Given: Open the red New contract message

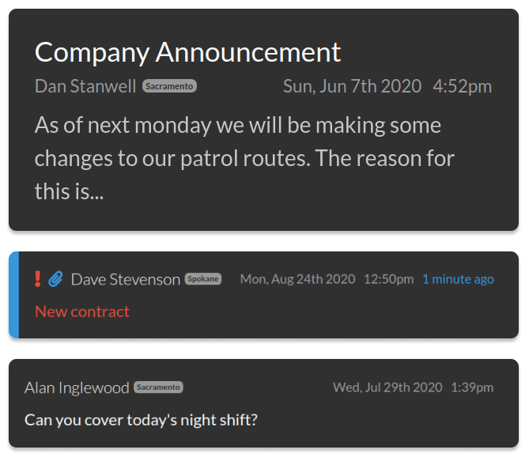Looking at the screenshot, I should tap(82, 312).
